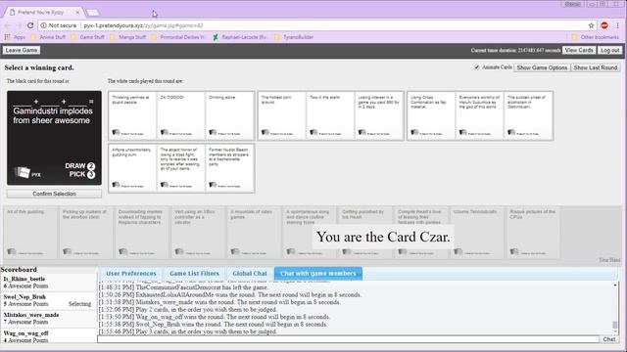Open the Apps shortcut in the bookmarks bar

coord(15,37)
